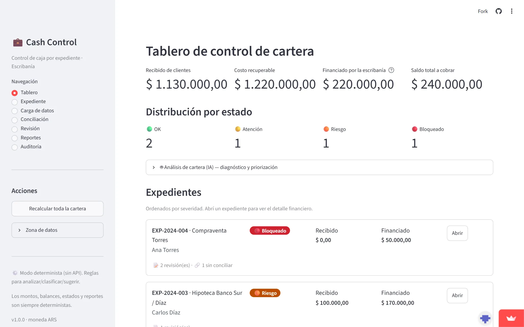Click the v1.0.0 · moneda ARS text
Image resolution: width=524 pixels, height=327 pixels.
(34, 320)
